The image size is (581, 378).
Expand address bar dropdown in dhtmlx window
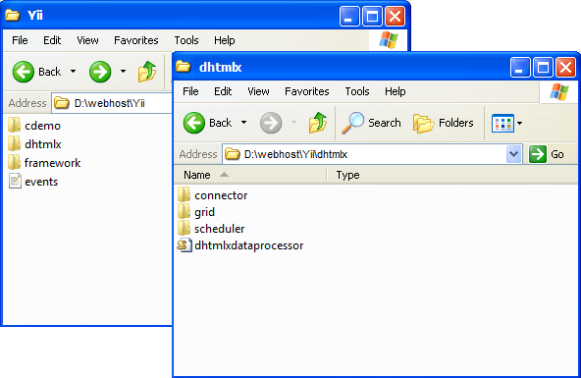pyautogui.click(x=513, y=154)
